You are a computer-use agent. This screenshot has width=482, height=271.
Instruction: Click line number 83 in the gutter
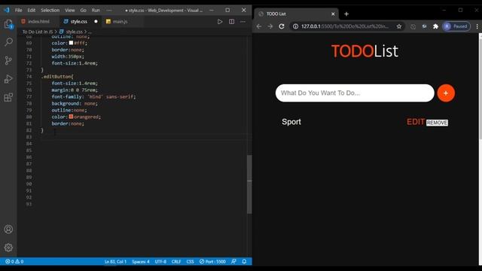[x=29, y=137]
